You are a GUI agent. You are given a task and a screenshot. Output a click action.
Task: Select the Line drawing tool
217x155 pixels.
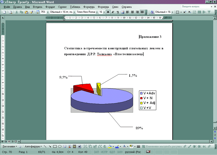(x=45, y=147)
